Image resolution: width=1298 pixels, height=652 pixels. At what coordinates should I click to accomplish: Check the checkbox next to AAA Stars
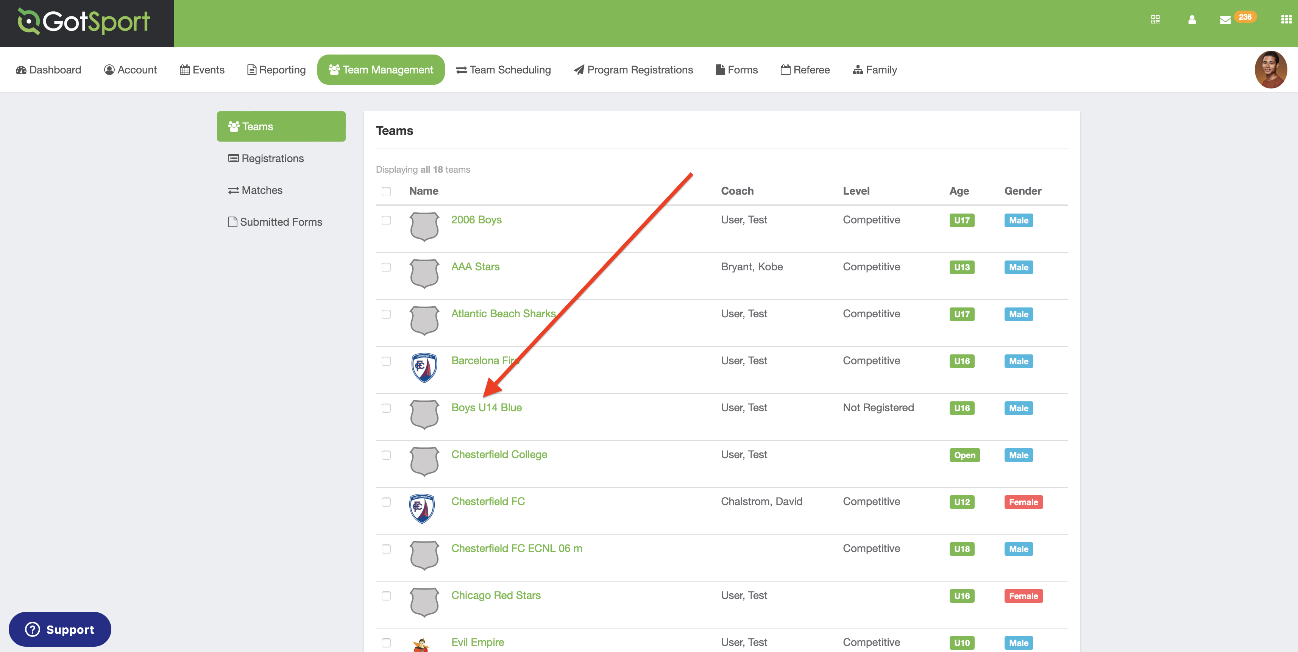386,268
